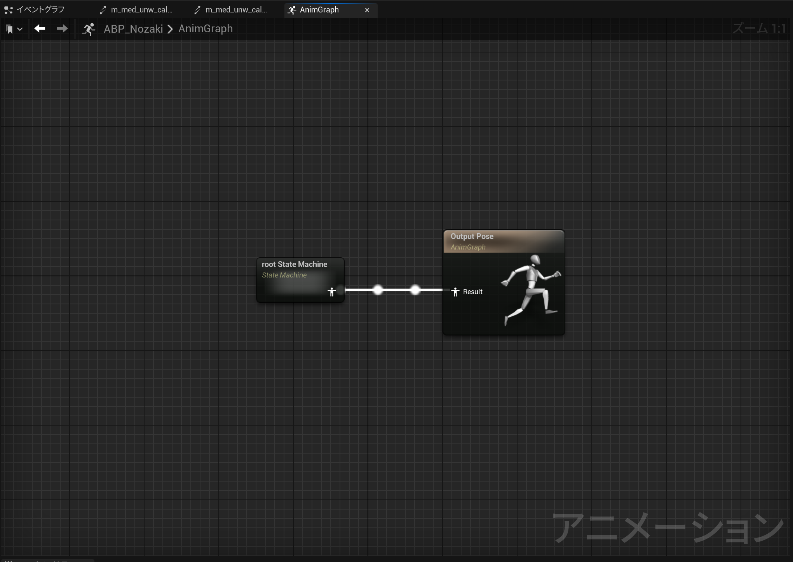Click the event graph tab icon
Image resolution: width=793 pixels, height=562 pixels.
coord(8,10)
